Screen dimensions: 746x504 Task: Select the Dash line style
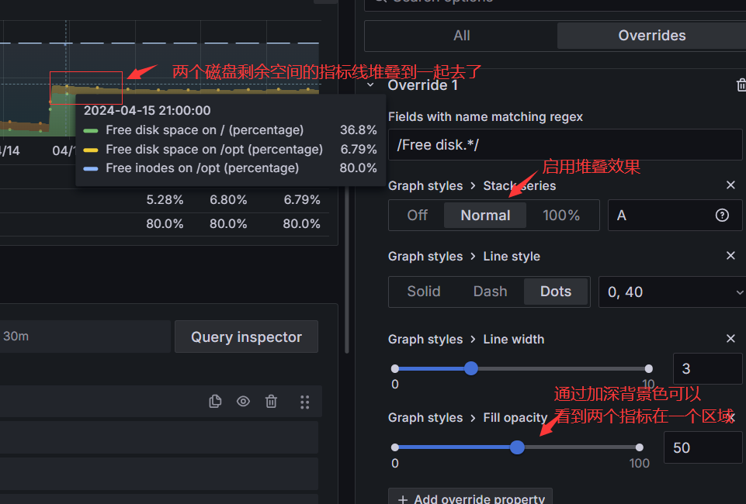(490, 292)
